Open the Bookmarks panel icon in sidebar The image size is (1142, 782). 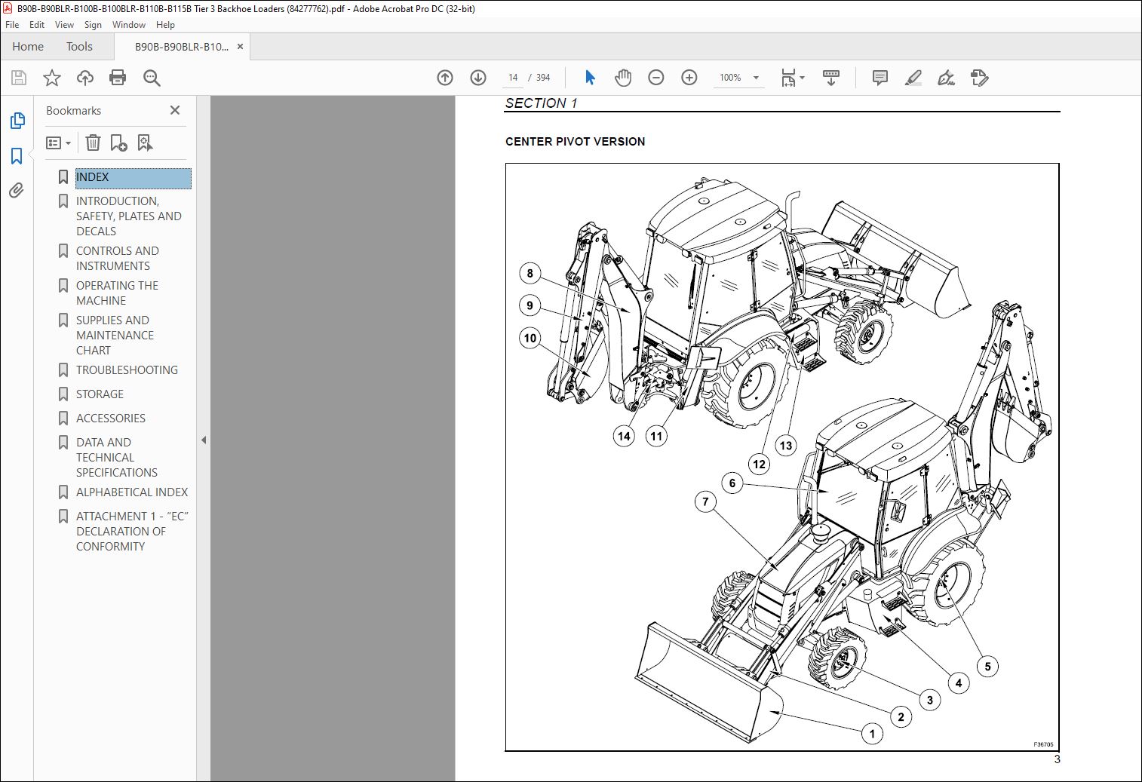tap(17, 156)
